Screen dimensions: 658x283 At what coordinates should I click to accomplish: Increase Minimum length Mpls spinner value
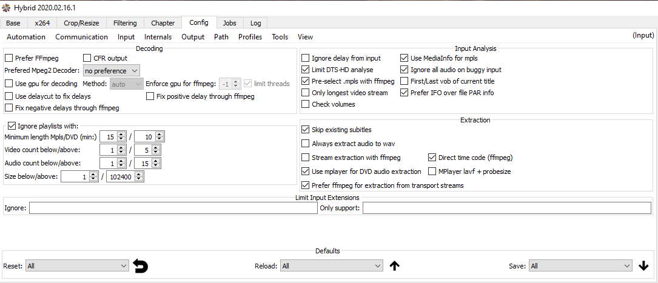point(122,134)
